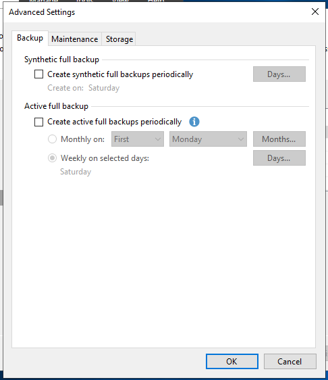
Task: Click the Active full backup section heading
Action: pos(57,106)
